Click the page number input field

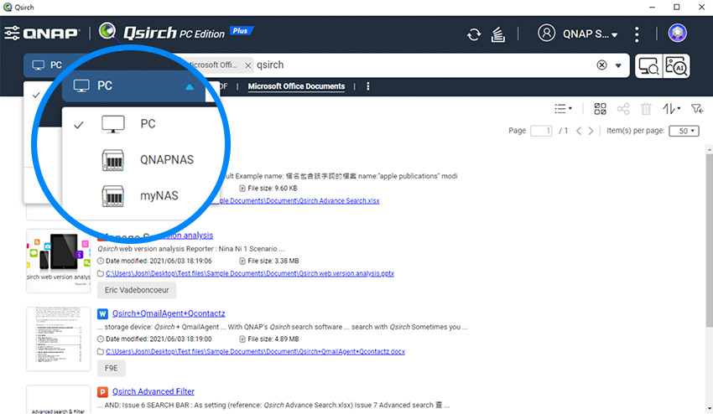542,131
